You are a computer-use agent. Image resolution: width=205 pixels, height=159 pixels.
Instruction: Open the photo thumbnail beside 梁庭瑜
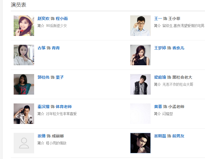coord(140,84)
